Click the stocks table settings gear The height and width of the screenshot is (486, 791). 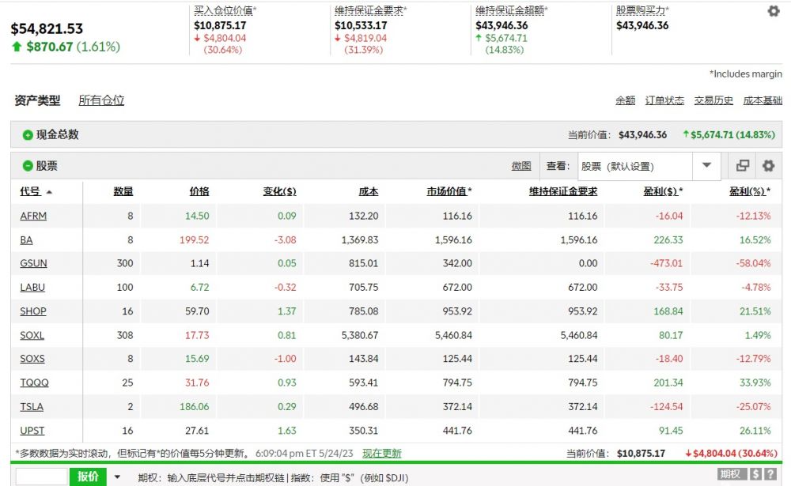pos(767,166)
